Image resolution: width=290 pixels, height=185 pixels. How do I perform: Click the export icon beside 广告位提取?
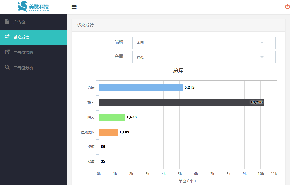coord(7,52)
